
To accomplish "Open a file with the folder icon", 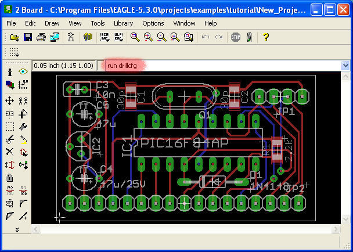I will (x=15, y=37).
